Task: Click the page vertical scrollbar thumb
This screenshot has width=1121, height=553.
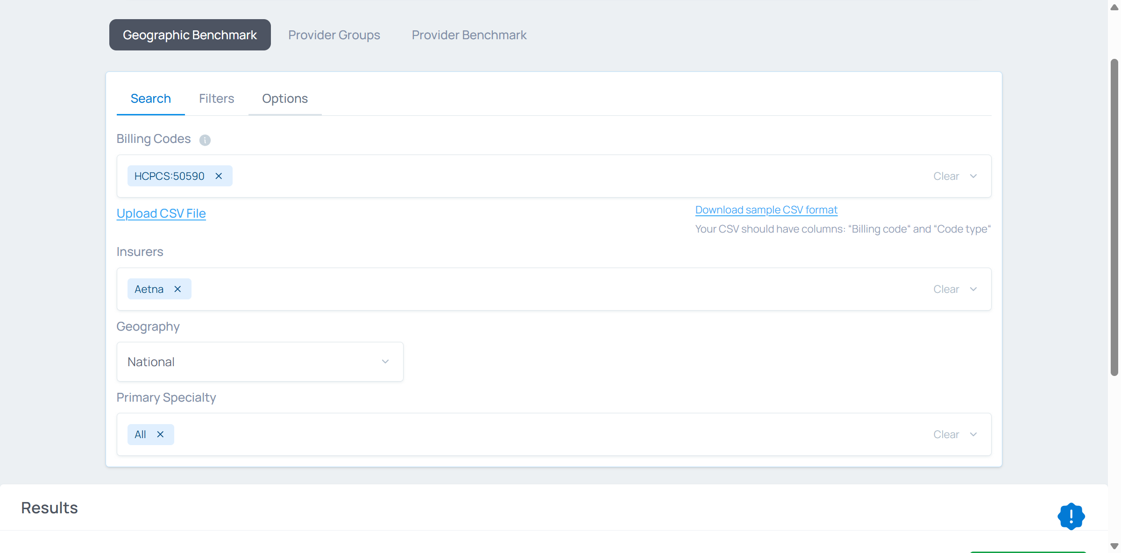Action: pos(1114,217)
